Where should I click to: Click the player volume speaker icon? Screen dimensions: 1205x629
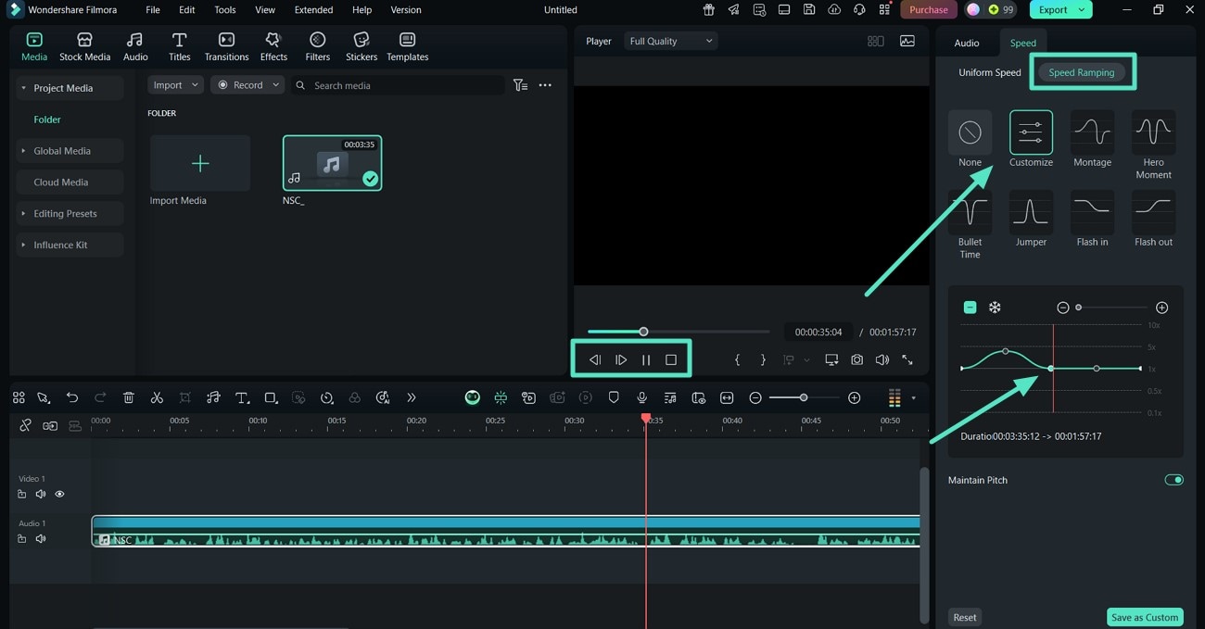coord(882,359)
